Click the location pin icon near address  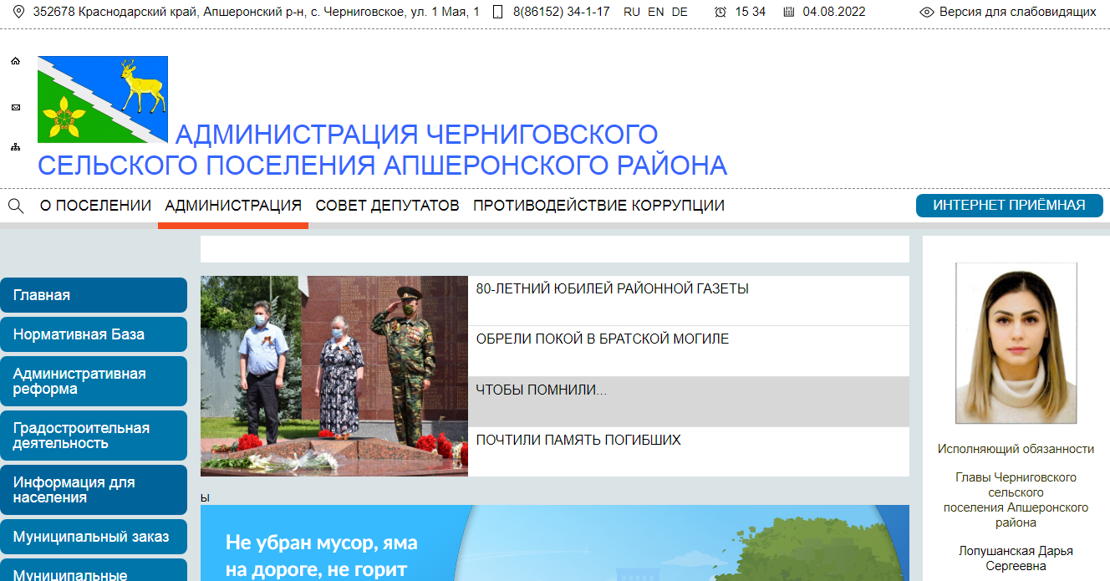click(18, 12)
